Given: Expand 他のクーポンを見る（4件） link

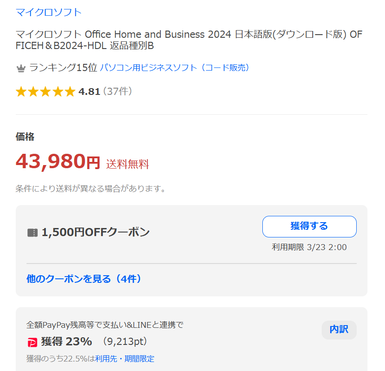Looking at the screenshot, I should coord(84,279).
